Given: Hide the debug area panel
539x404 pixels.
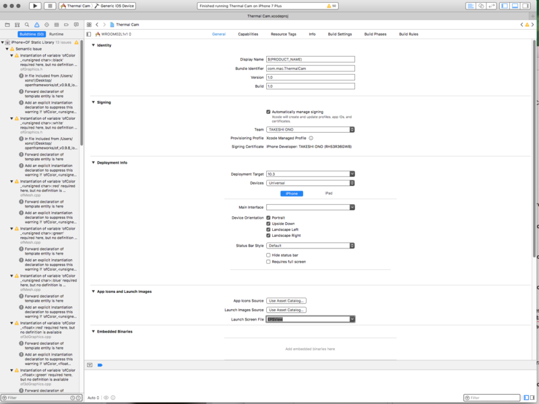Looking at the screenshot, I should click(515, 6).
